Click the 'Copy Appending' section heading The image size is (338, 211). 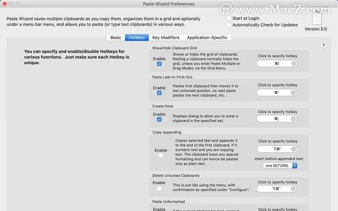point(167,132)
